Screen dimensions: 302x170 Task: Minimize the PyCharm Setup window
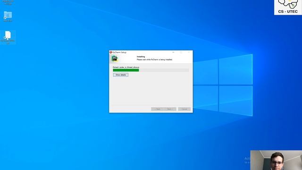point(173,52)
